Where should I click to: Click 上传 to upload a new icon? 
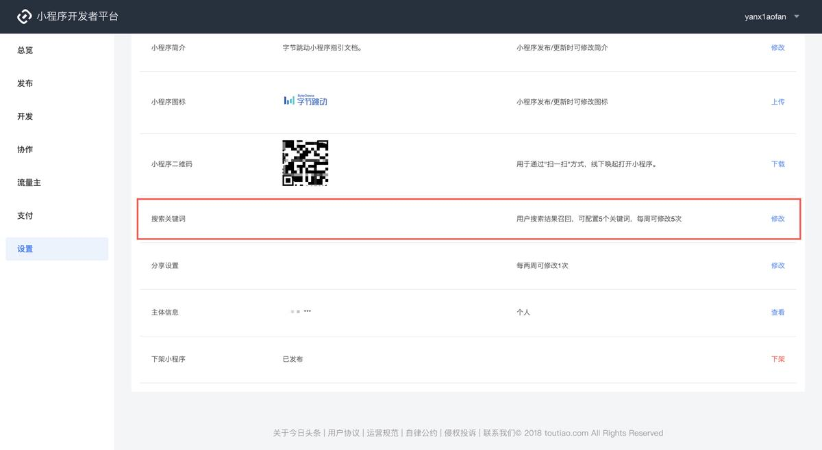(x=778, y=101)
